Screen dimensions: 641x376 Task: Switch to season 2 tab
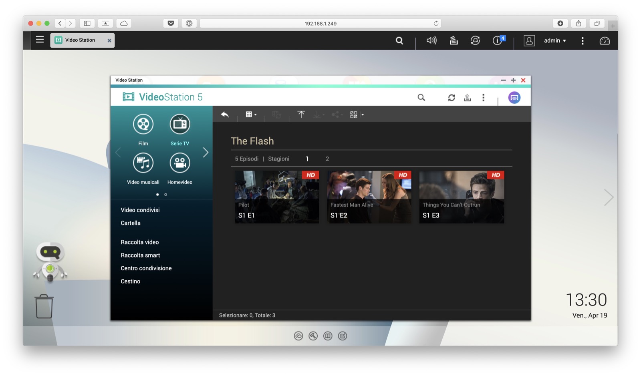point(327,159)
